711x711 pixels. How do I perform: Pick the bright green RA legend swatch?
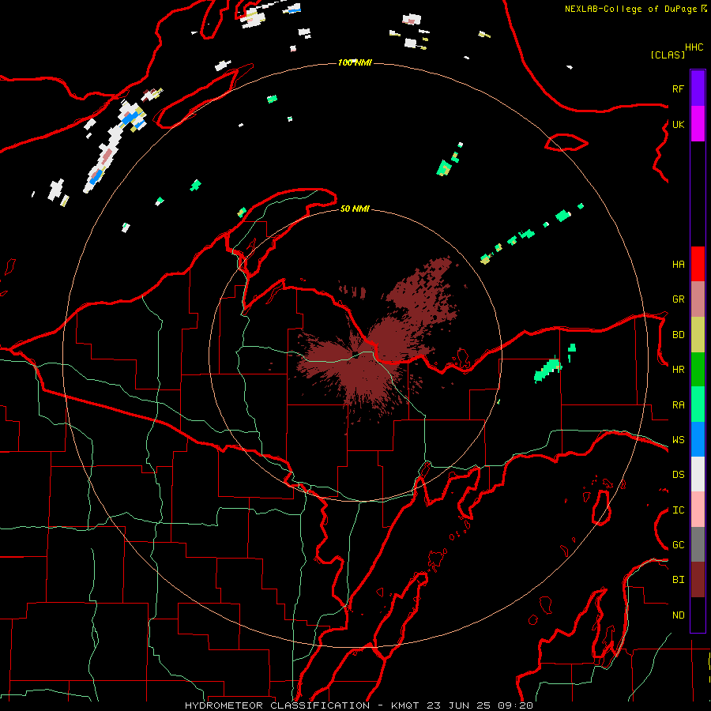698,404
